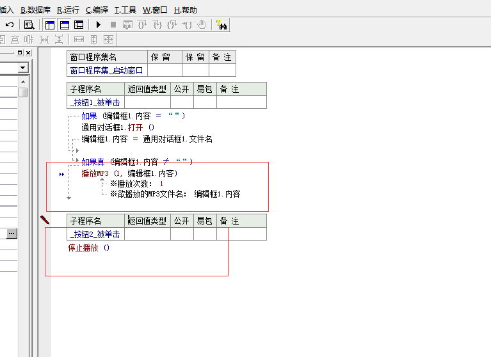Click the run to cursor icon
This screenshot has height=357, width=491.
[187, 25]
